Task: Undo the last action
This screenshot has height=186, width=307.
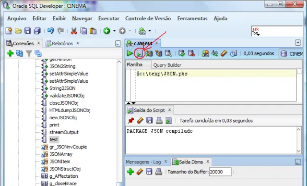Action: coord(50,31)
